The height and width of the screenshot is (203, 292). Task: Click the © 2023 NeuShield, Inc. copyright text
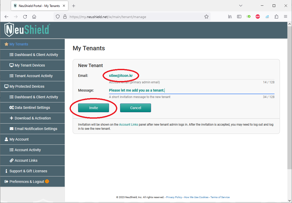(140, 197)
